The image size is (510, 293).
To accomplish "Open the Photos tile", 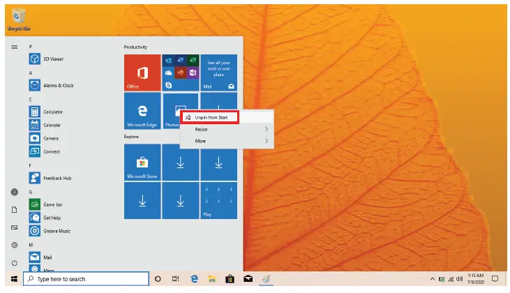I will [x=171, y=111].
